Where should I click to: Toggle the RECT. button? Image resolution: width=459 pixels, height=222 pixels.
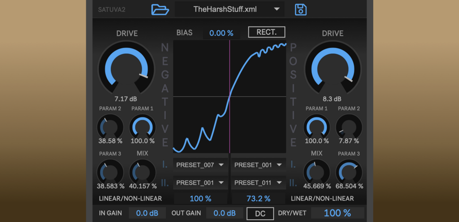267,32
